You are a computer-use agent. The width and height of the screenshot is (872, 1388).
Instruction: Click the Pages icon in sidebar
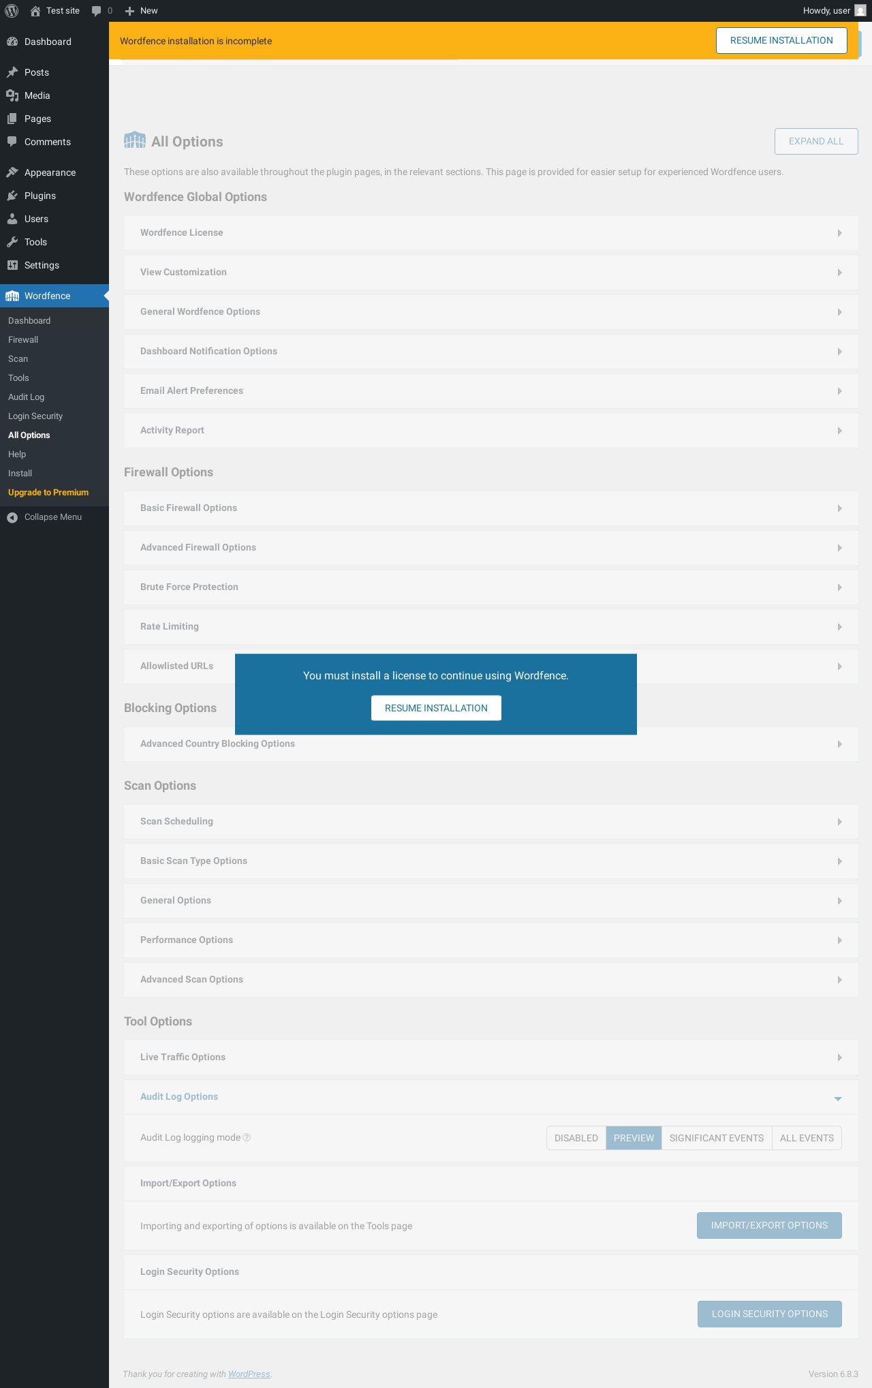pyautogui.click(x=12, y=119)
